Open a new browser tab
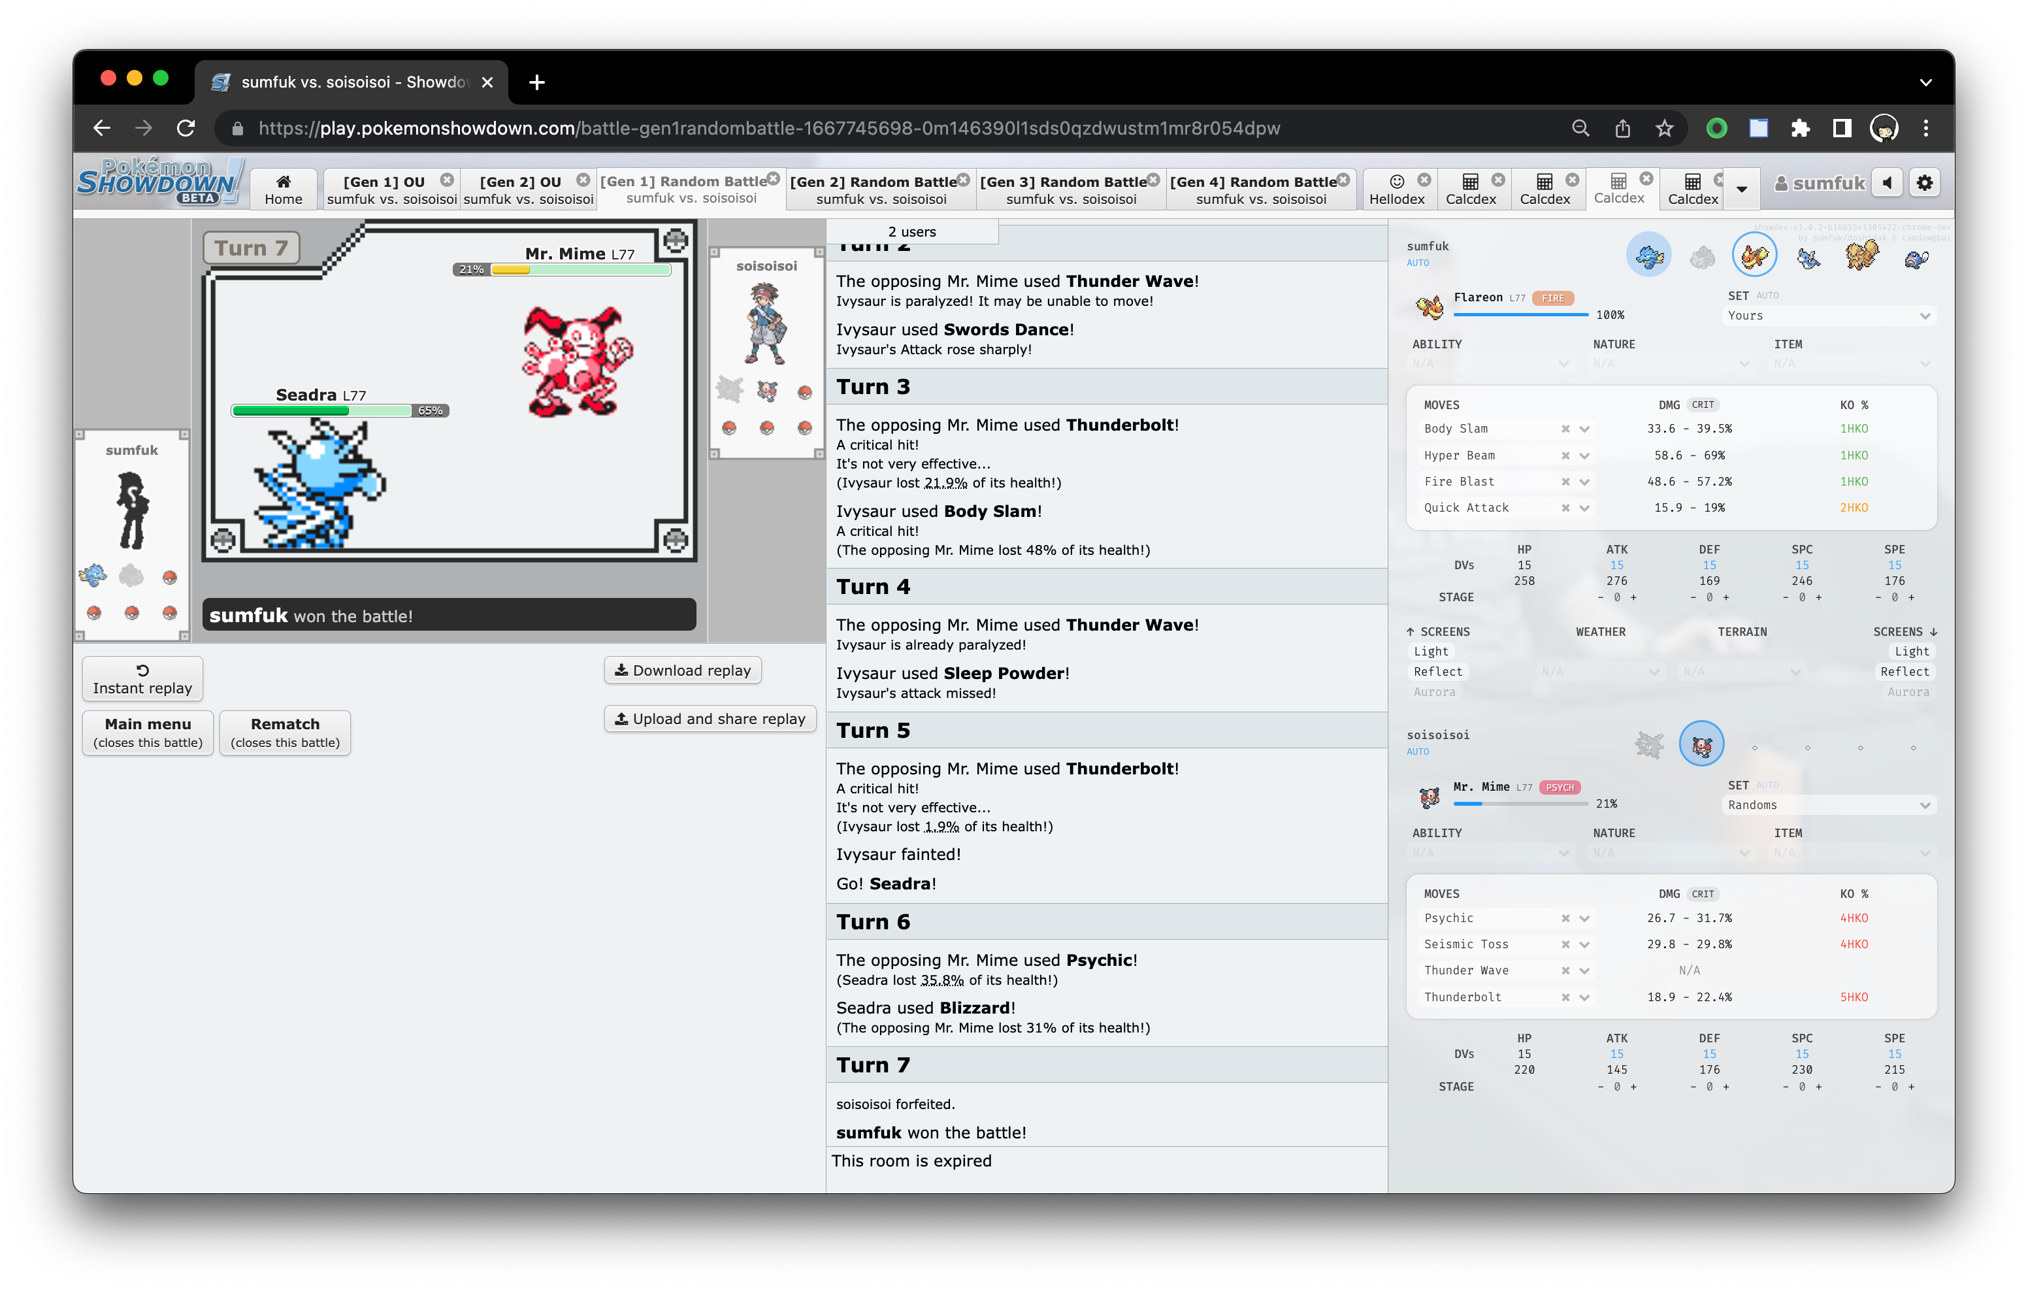2028x1290 pixels. [x=536, y=82]
